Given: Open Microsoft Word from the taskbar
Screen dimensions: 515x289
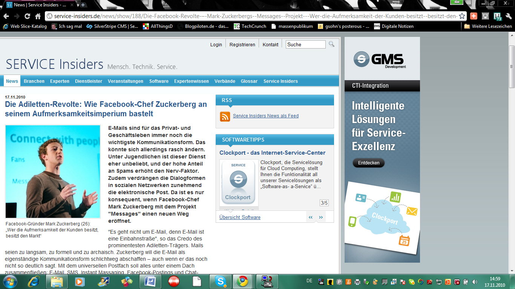Looking at the screenshot, I should click(150, 281).
